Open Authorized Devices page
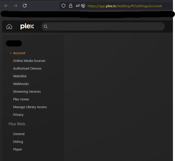This screenshot has width=175, height=161. 27,69
